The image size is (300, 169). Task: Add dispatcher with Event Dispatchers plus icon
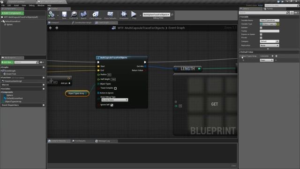(44, 105)
